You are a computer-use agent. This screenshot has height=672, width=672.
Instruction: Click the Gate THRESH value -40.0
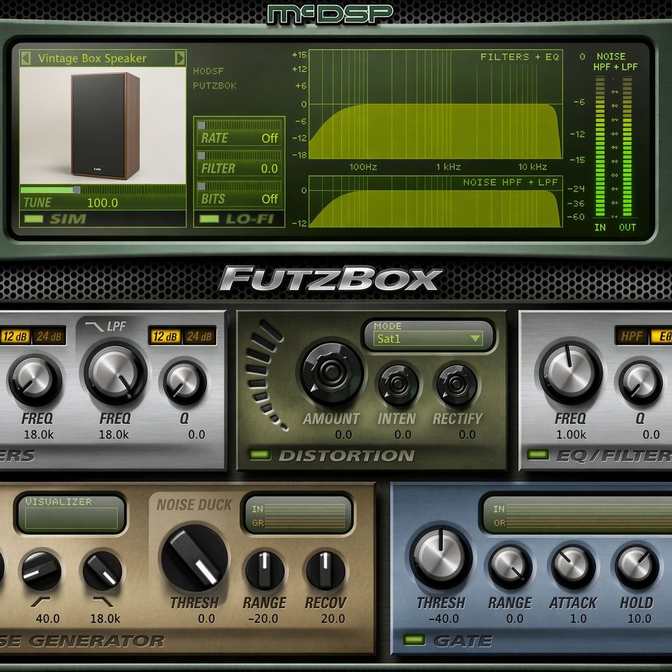(x=444, y=618)
